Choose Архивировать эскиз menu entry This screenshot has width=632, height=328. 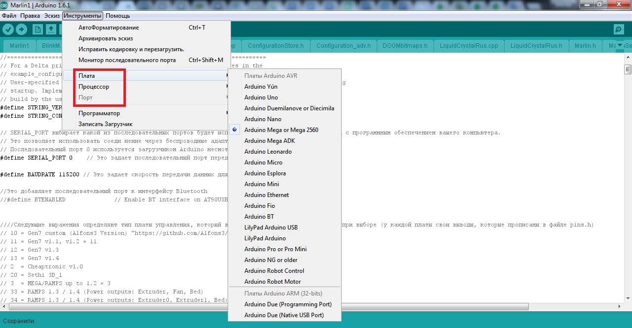point(146,38)
